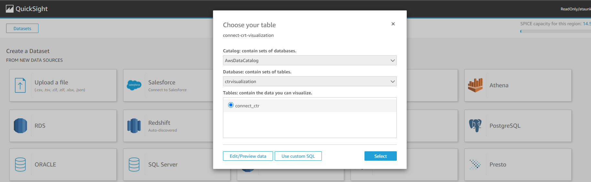Choose Use custom SQL
The width and height of the screenshot is (591, 182).
pos(298,156)
